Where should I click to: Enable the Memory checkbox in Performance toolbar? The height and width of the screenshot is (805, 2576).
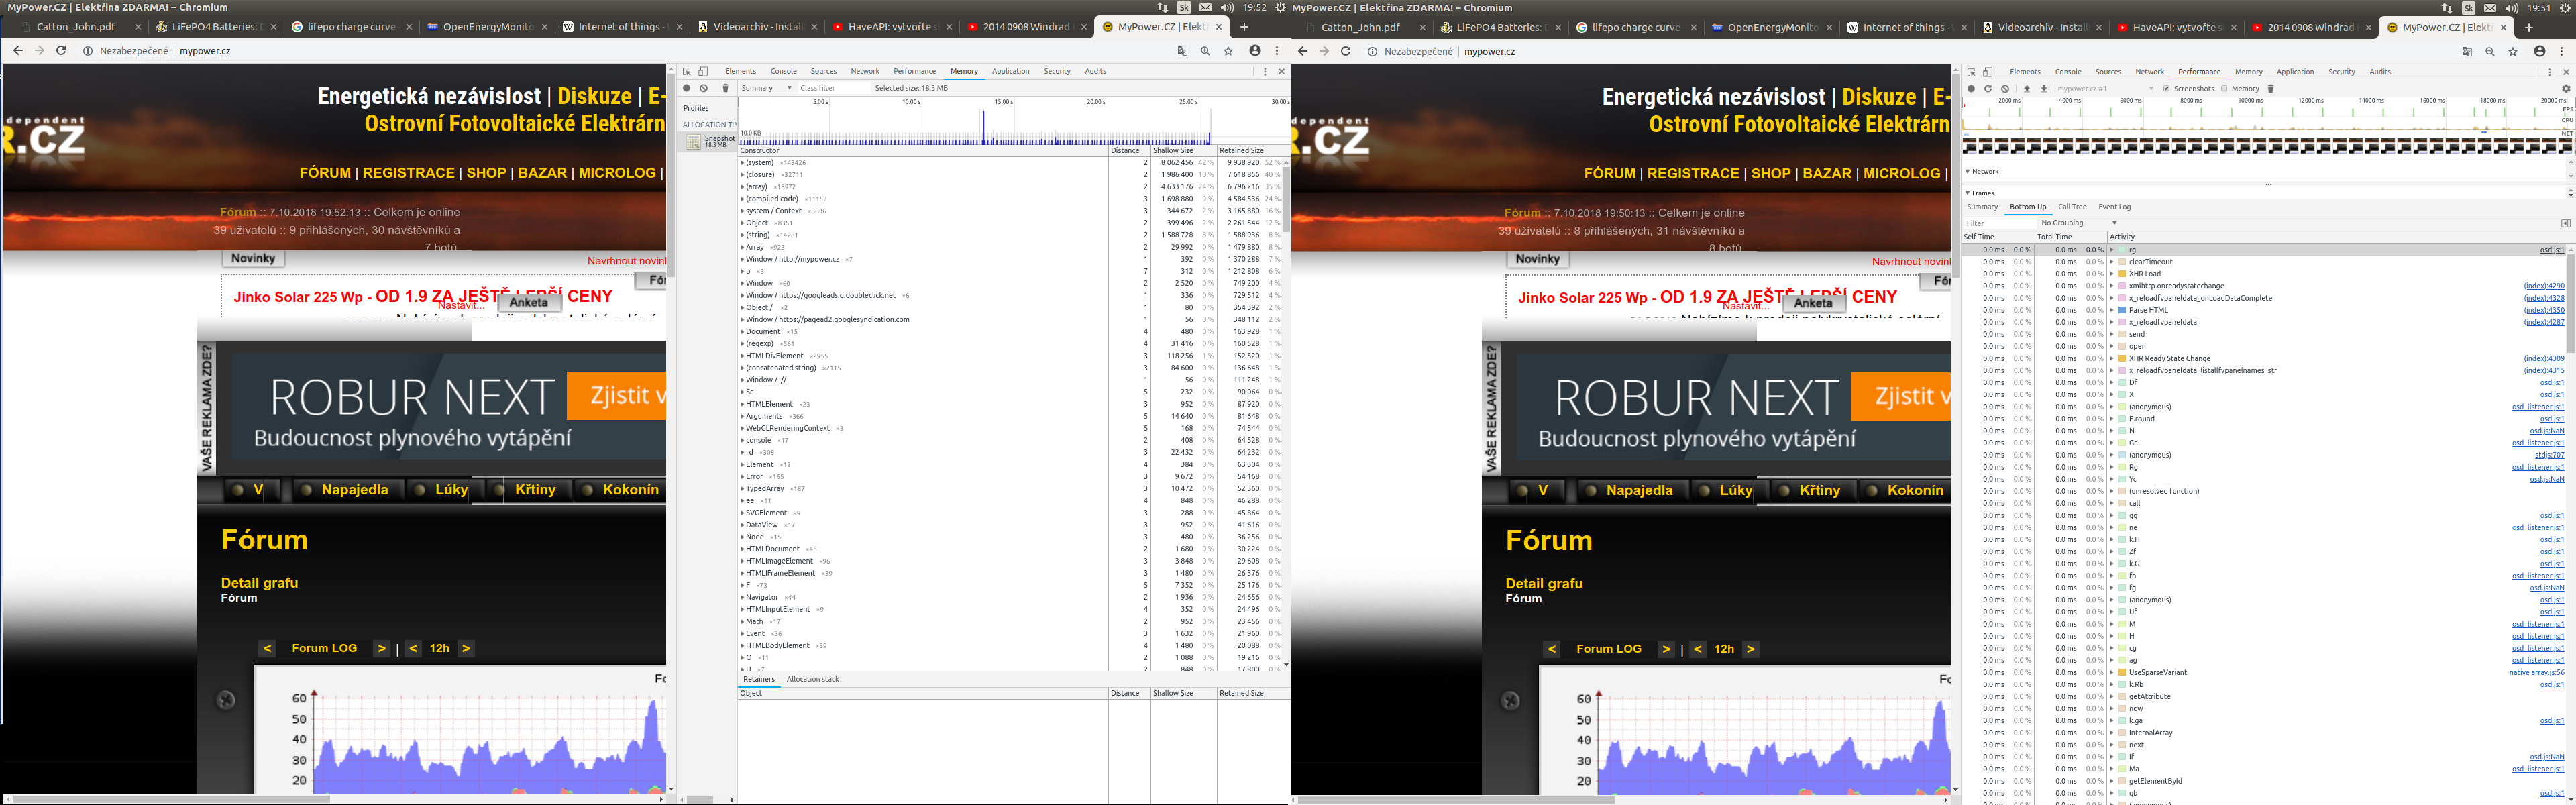(2224, 89)
